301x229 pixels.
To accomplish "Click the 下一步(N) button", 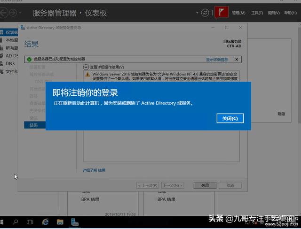I will 173,185.
